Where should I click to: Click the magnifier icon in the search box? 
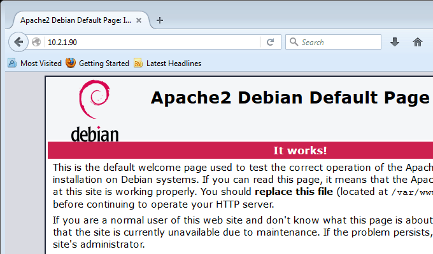coord(294,42)
